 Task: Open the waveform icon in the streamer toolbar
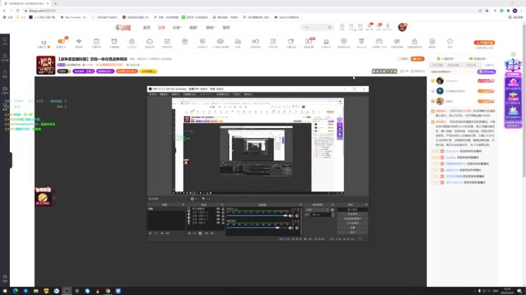pos(79,41)
